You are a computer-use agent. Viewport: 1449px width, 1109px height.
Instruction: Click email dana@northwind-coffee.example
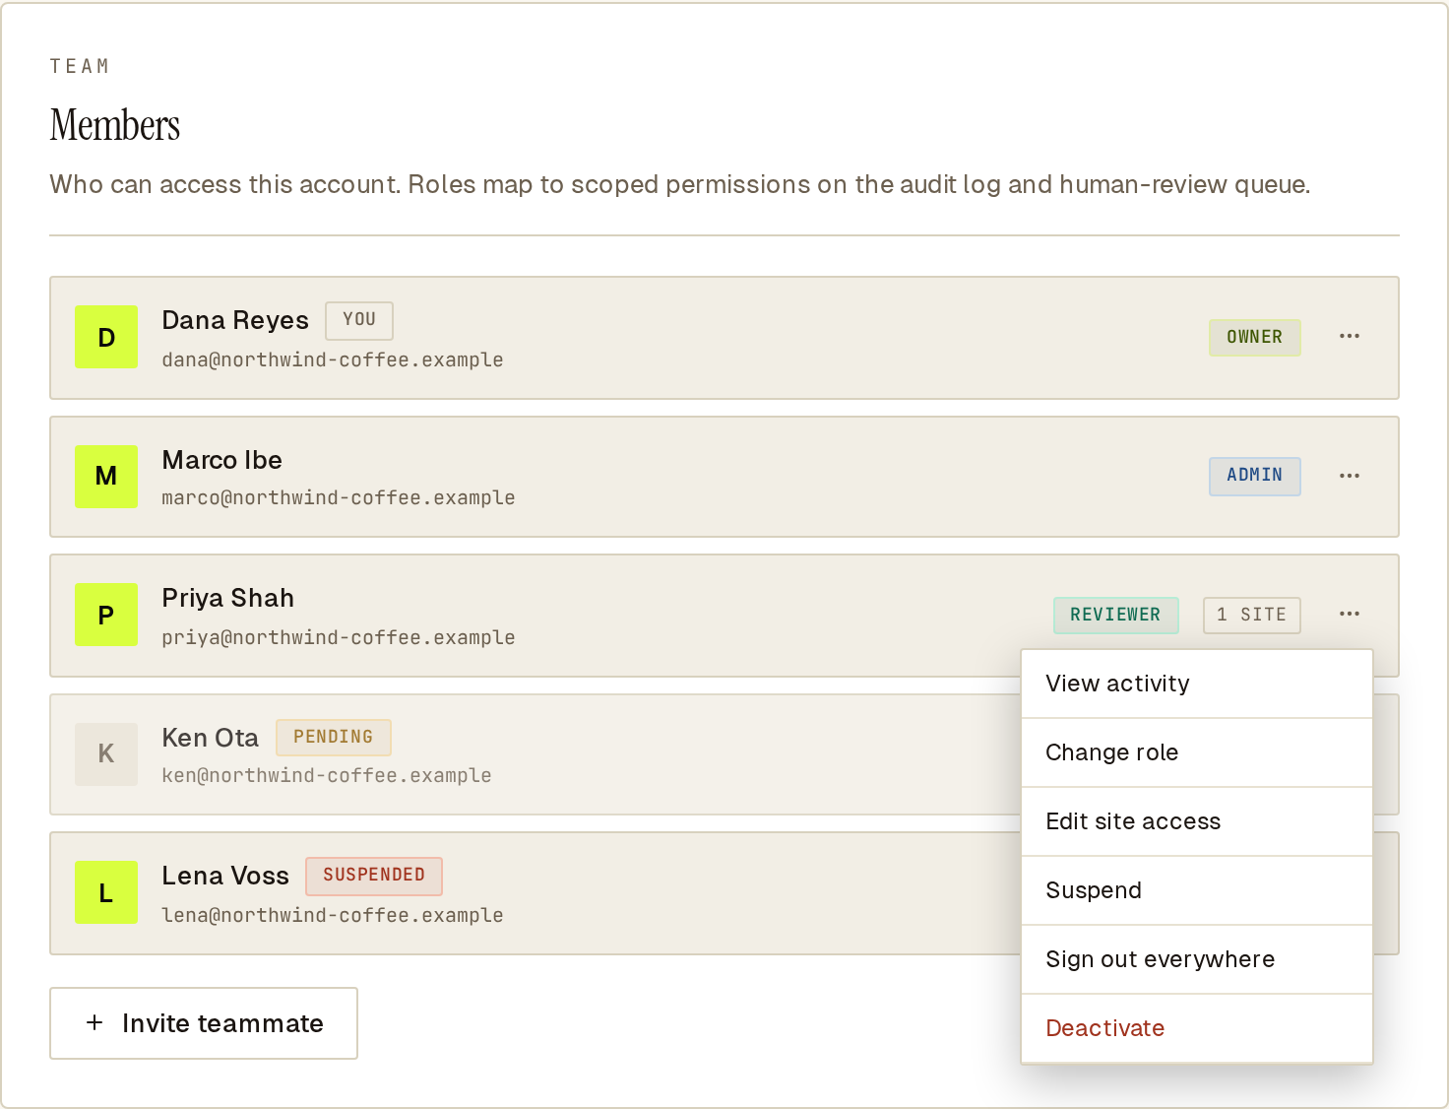pos(333,360)
